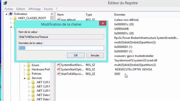Open the Edition menu
Viewport: 180px width, 101px height.
coord(21,9)
